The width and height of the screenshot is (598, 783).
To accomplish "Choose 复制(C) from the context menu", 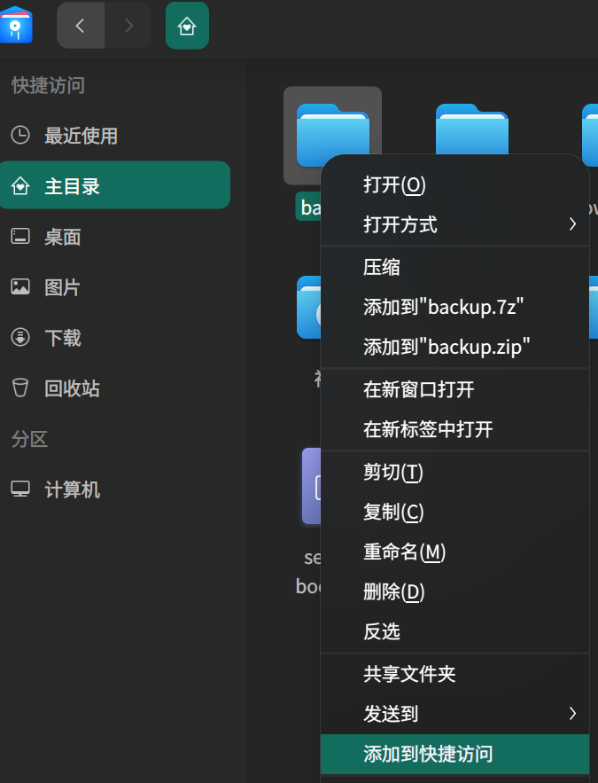I will click(454, 512).
